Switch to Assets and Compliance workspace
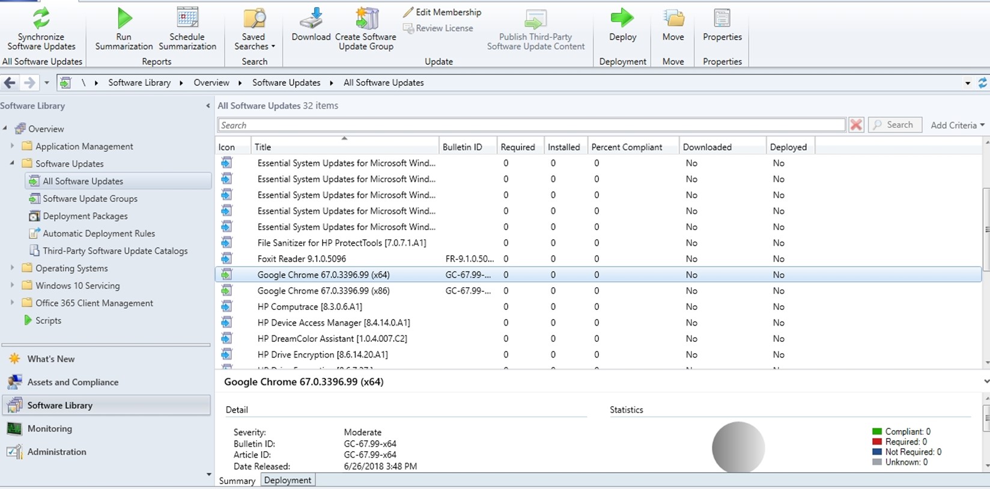This screenshot has height=489, width=990. pos(73,382)
